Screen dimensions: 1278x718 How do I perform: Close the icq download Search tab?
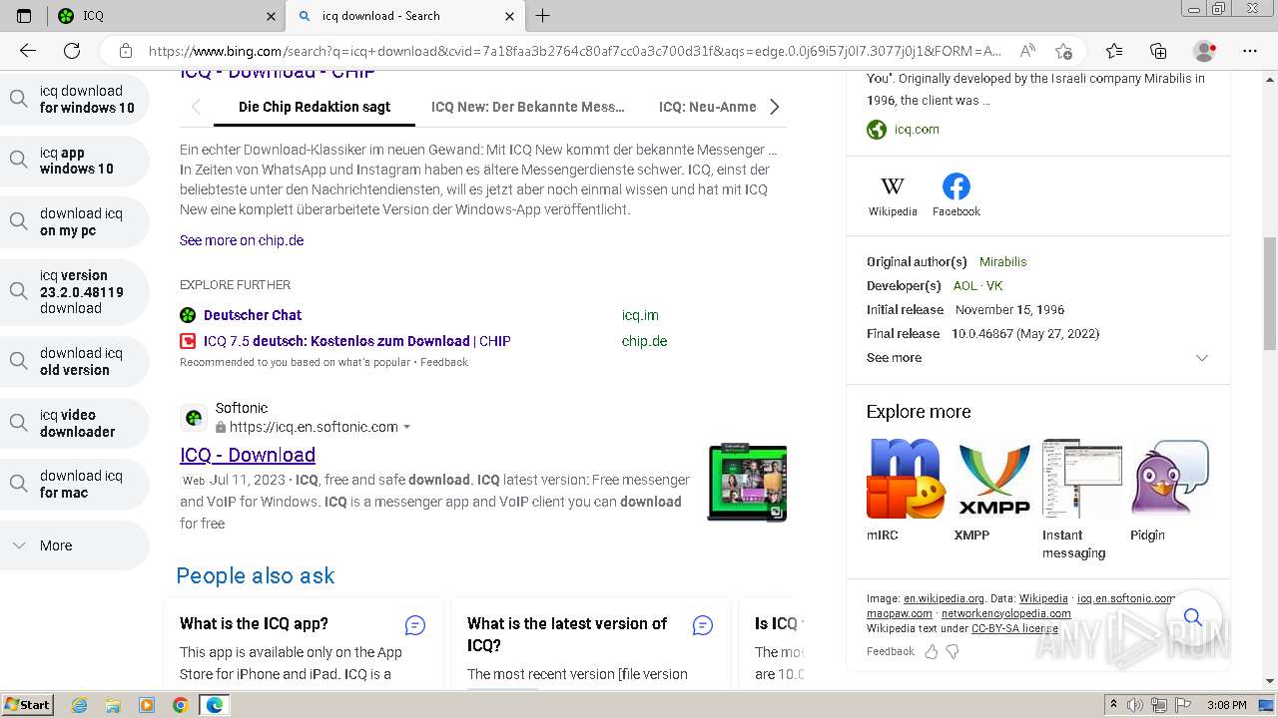coord(510,16)
